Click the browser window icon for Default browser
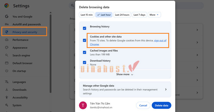Screen dimensions: 214x112 coord(6,63)
